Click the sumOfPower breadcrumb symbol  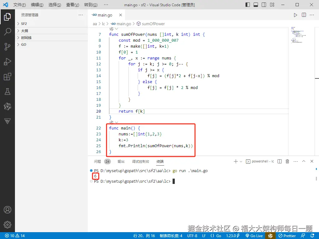coord(151,24)
